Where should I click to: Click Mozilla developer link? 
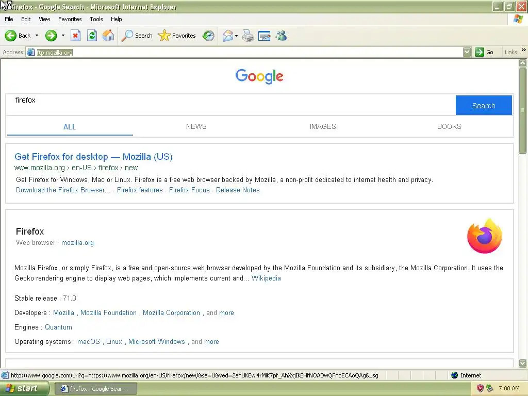click(x=63, y=313)
